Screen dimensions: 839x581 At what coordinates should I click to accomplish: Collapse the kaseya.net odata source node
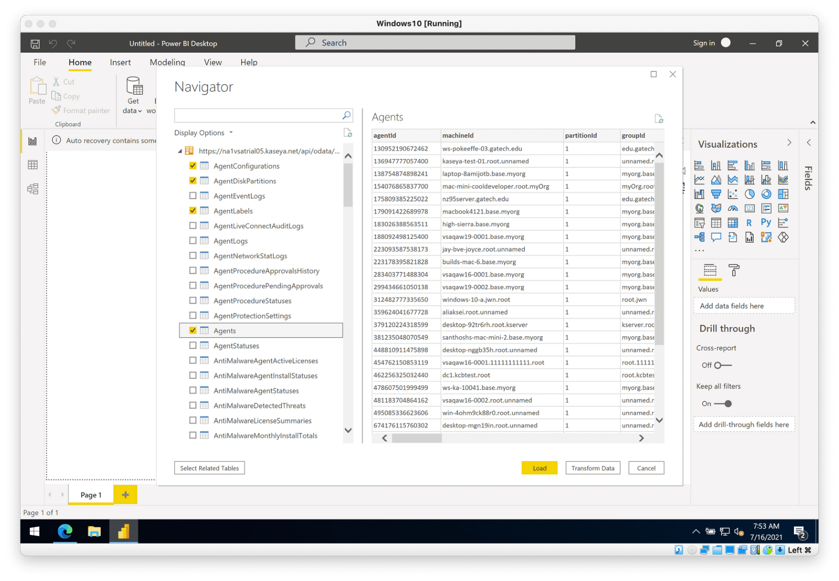pos(180,151)
